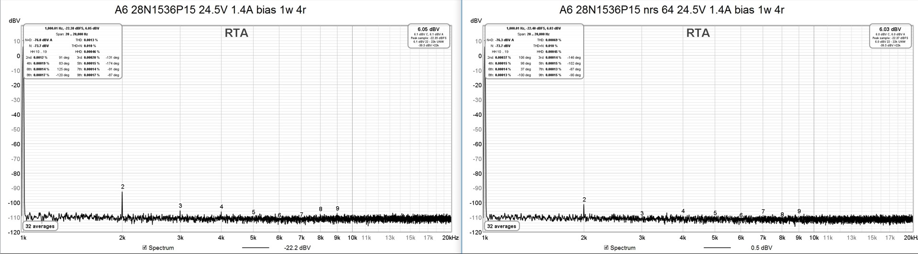Click the 10k frequency label on right graph
This screenshot has height=254, width=918.
[x=814, y=238]
